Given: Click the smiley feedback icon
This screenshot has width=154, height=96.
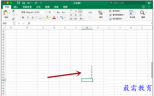Looking at the screenshot, I should pyautogui.click(x=143, y=7).
